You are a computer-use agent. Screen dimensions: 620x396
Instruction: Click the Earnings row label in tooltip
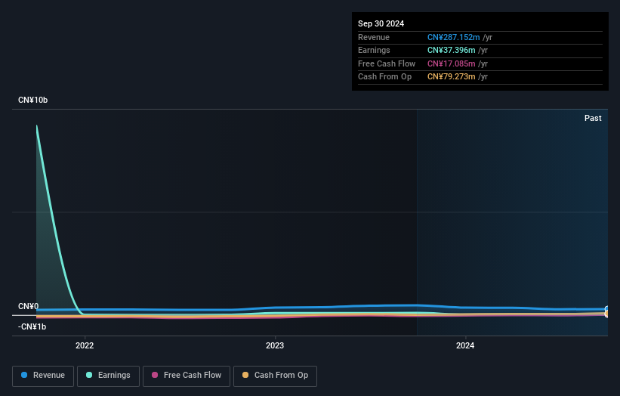[374, 50]
